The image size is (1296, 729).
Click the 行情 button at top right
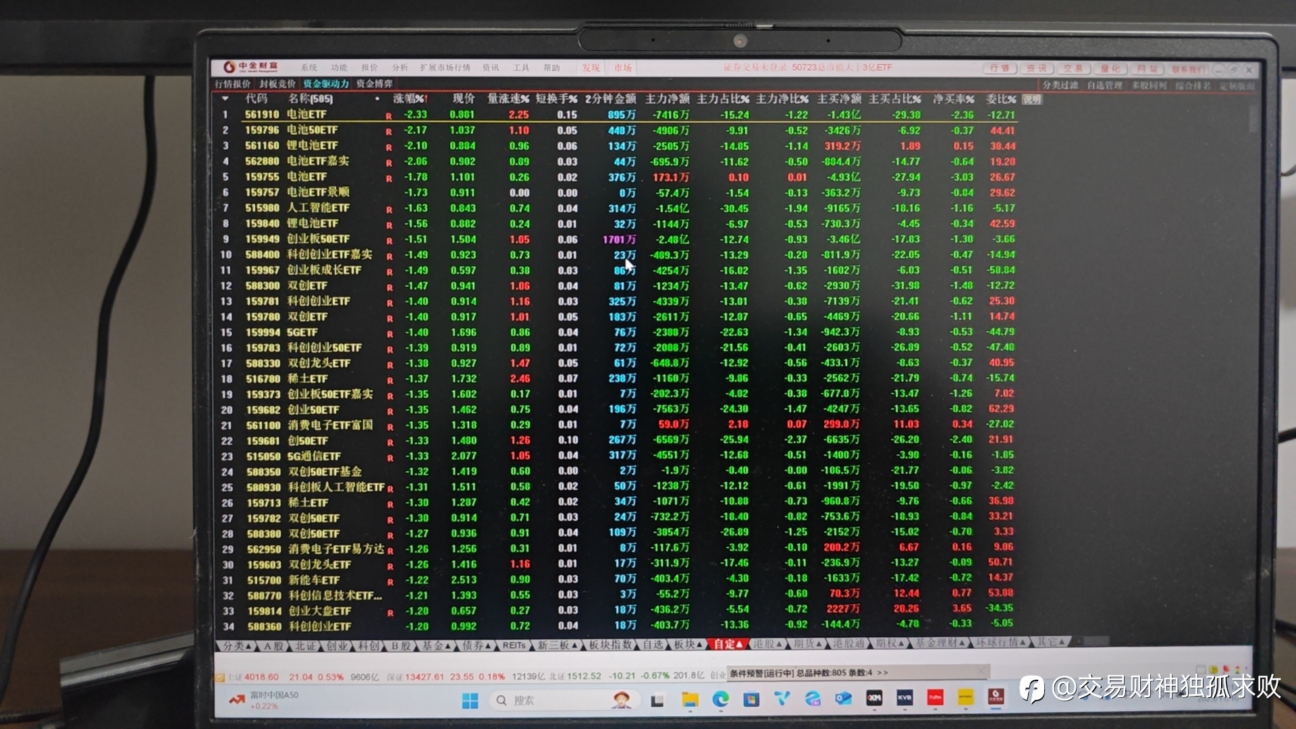999,68
